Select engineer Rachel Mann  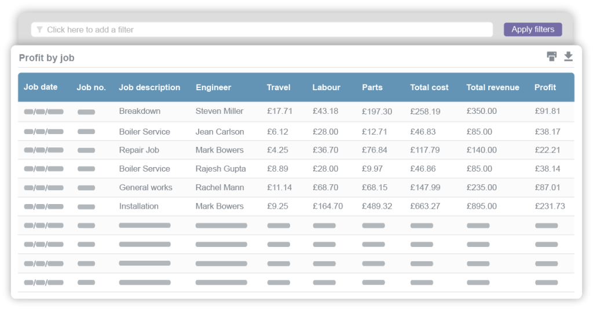tap(219, 187)
